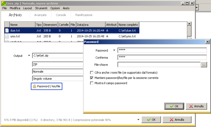Close the Password dialog
Viewport: 211px width, 127px height.
pos(207,42)
